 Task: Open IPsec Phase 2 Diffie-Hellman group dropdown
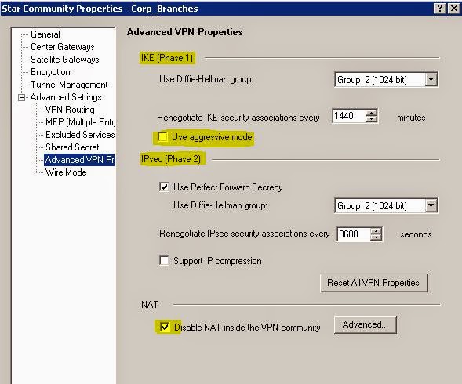[x=431, y=205]
